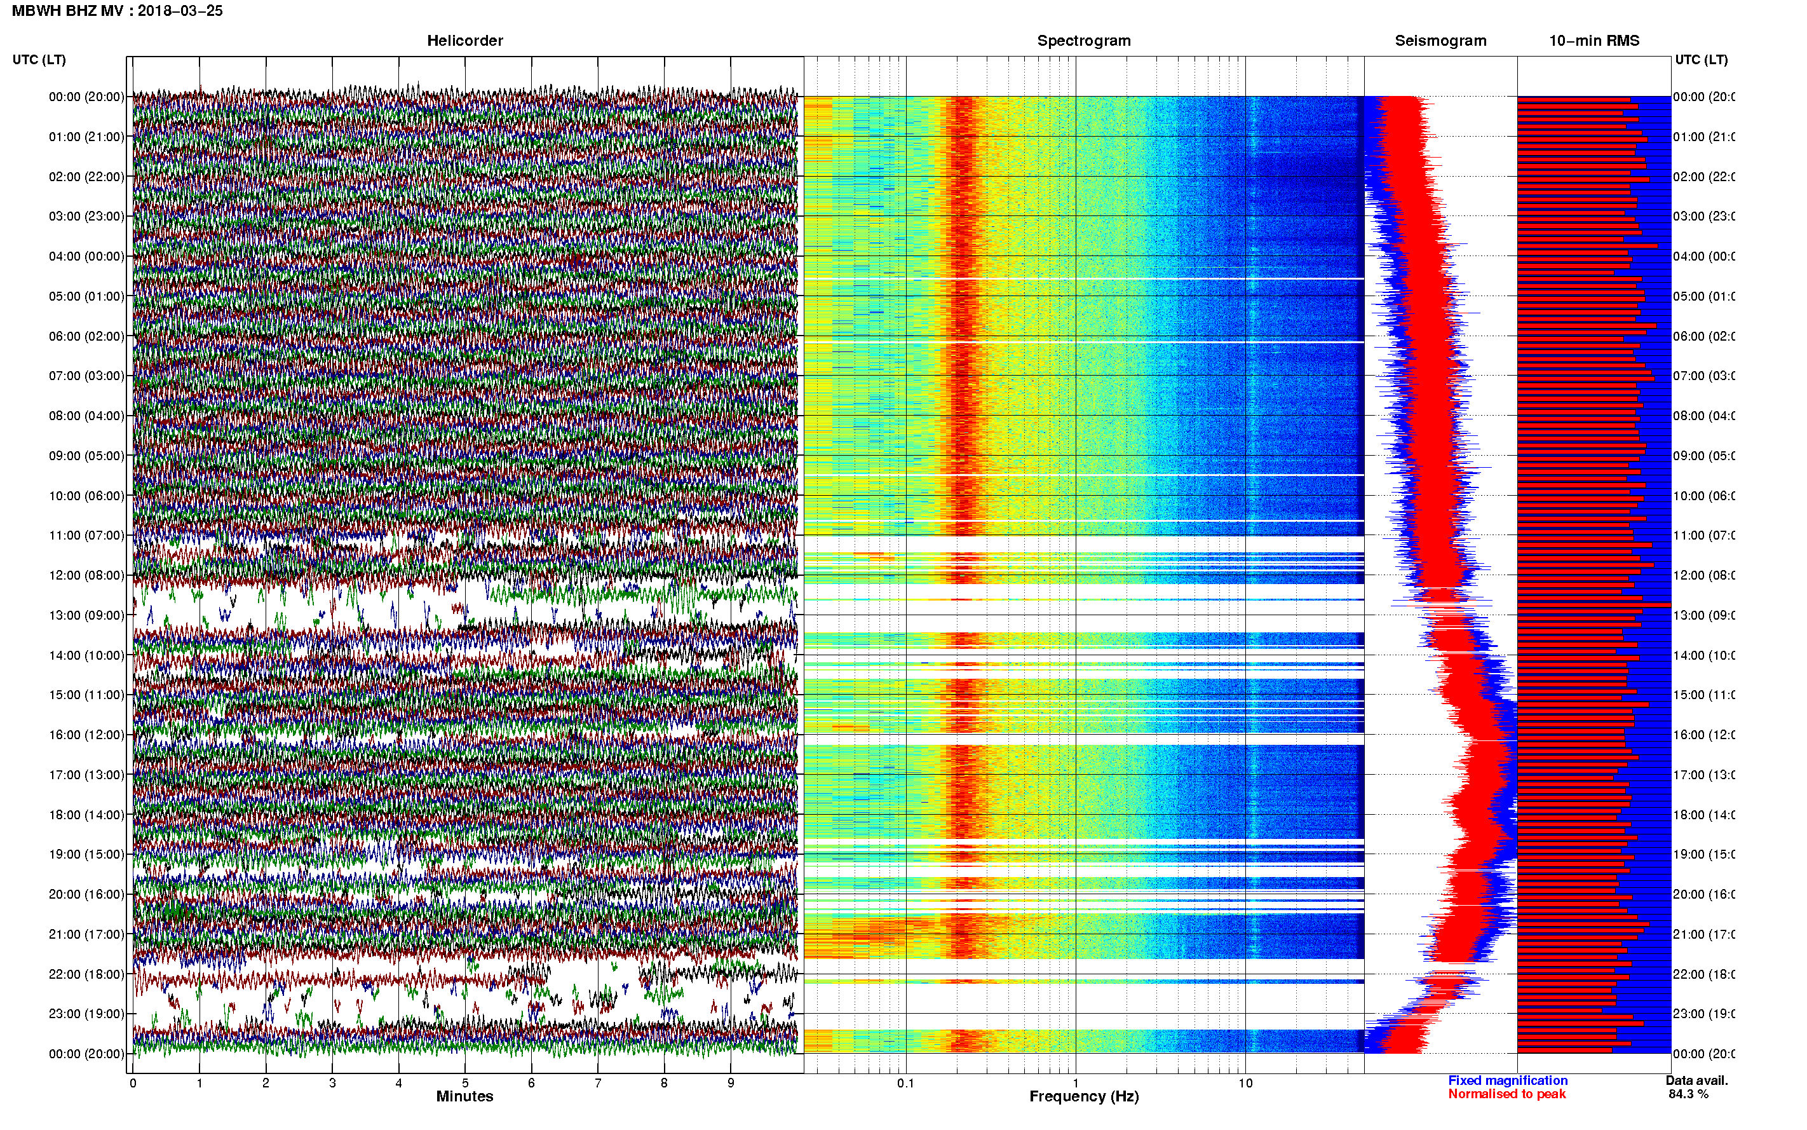Select the '0.1' frequency tick label

click(905, 1083)
